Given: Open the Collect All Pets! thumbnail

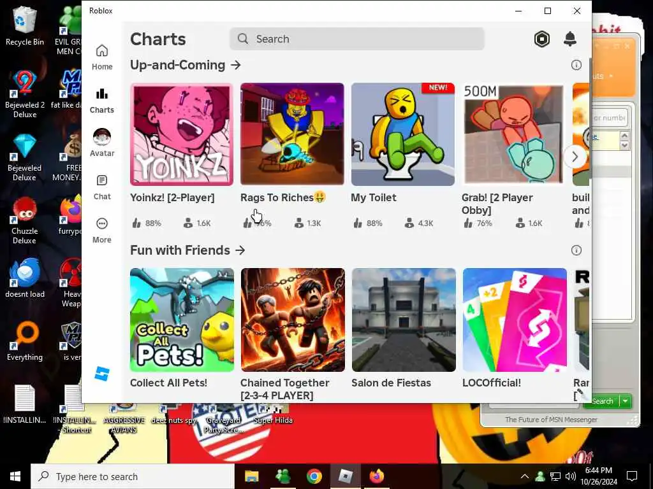Looking at the screenshot, I should click(182, 320).
